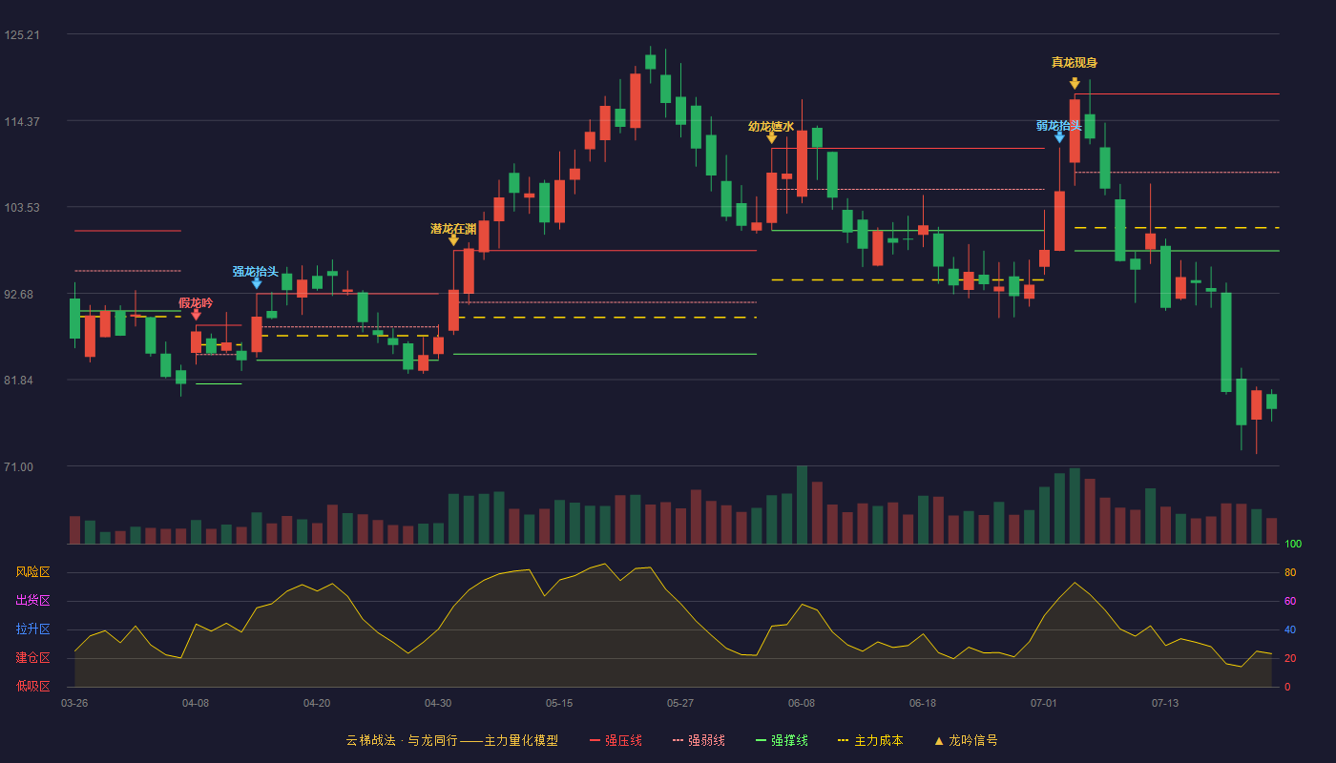Click the 03-26 date axis label
The height and width of the screenshot is (763, 1336).
point(74,703)
